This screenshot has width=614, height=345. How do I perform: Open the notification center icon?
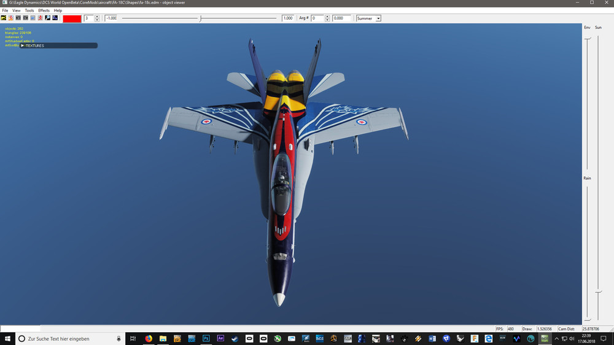pyautogui.click(x=604, y=339)
